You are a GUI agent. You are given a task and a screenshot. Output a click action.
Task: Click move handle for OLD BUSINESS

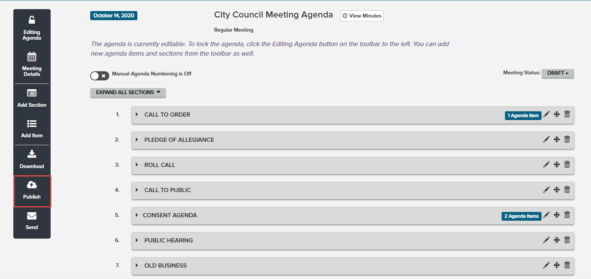click(556, 265)
